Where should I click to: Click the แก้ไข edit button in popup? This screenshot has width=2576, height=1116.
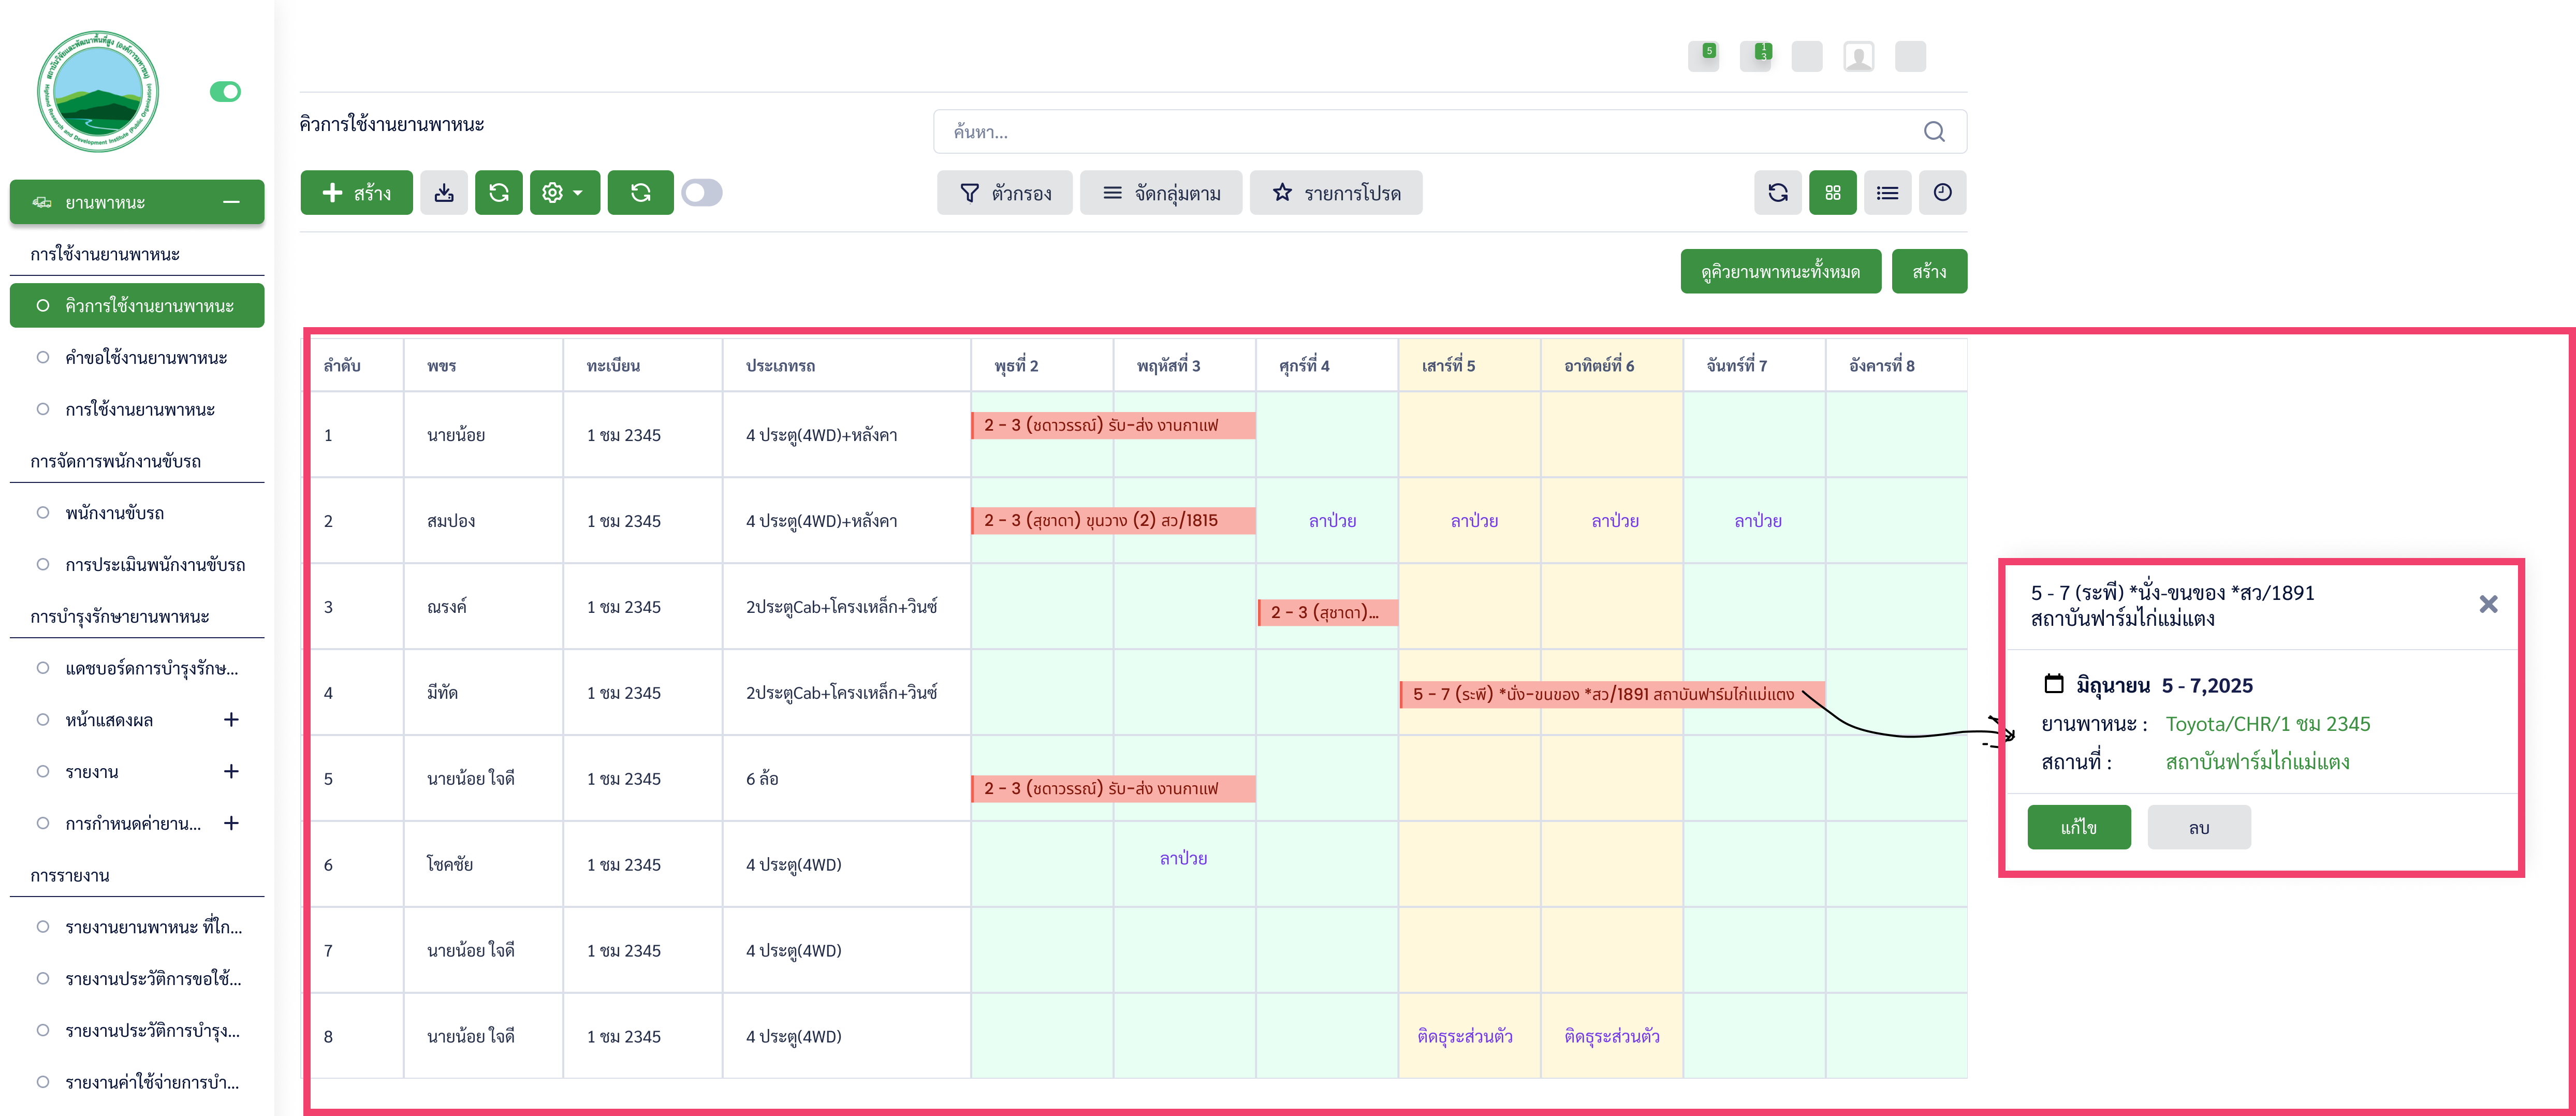[2078, 828]
